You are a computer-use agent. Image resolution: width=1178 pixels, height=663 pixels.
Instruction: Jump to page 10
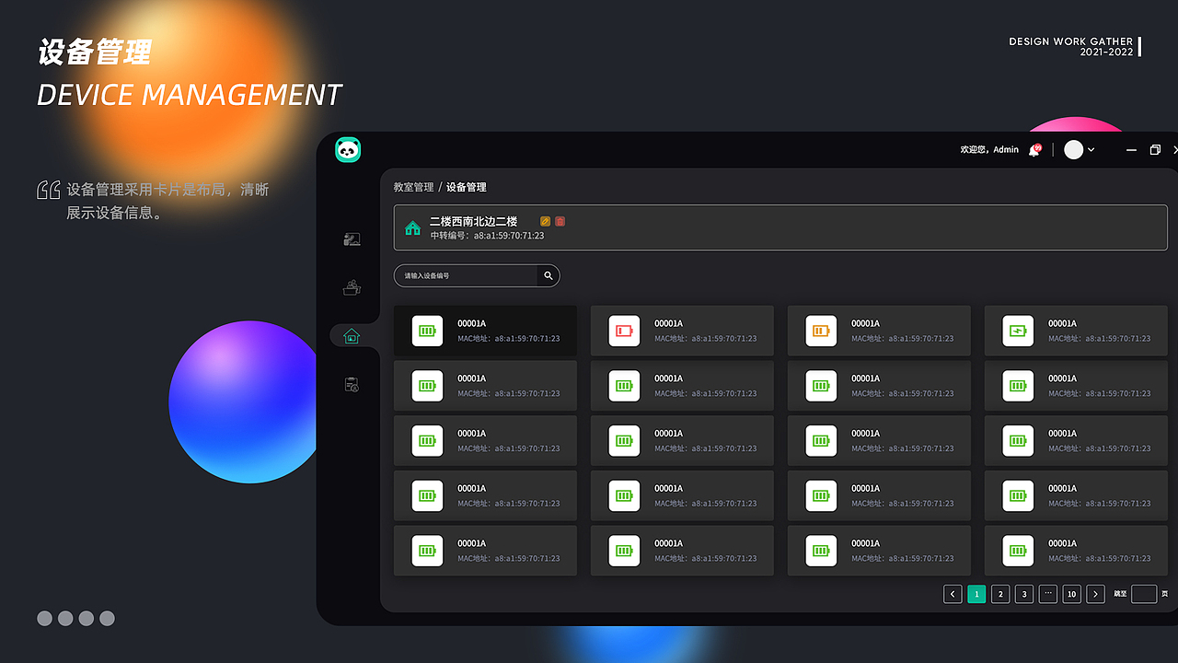pos(1071,594)
